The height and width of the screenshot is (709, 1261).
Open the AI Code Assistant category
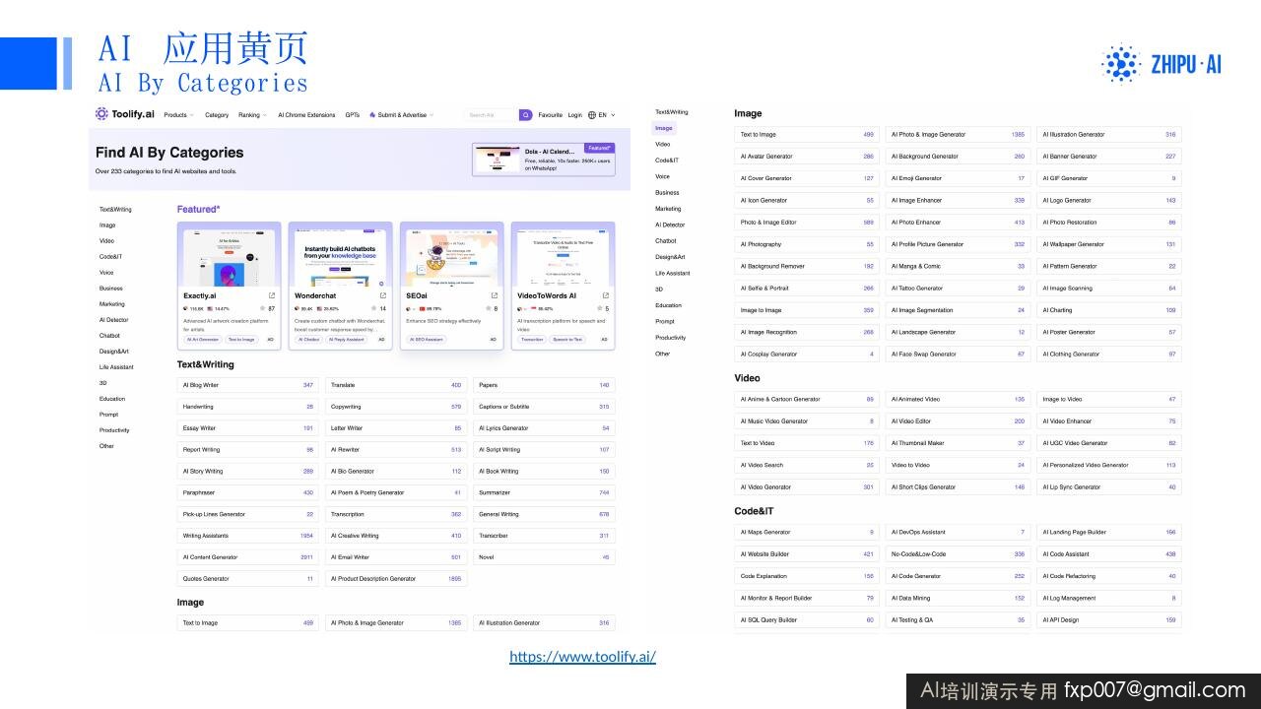[x=1109, y=554]
